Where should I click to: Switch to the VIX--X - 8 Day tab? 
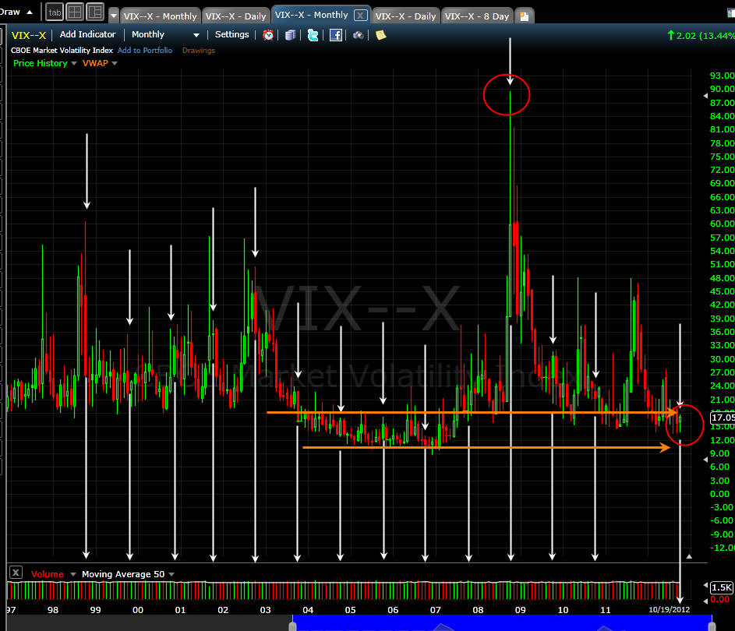click(478, 16)
